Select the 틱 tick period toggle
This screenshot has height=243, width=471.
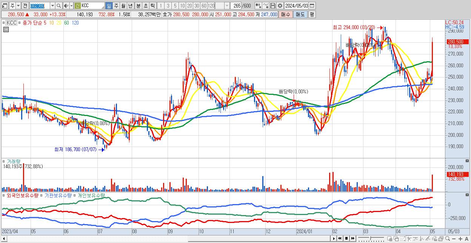[x=152, y=6]
